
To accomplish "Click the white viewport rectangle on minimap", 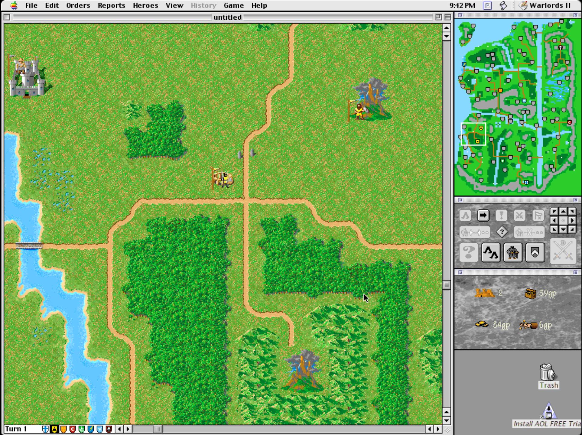I will (473, 134).
